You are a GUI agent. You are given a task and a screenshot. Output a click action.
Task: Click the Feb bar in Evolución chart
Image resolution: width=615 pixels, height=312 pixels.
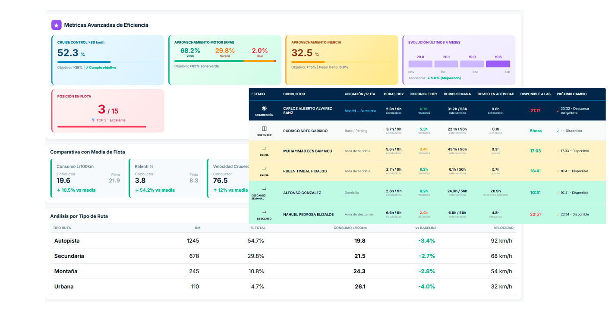[498, 64]
